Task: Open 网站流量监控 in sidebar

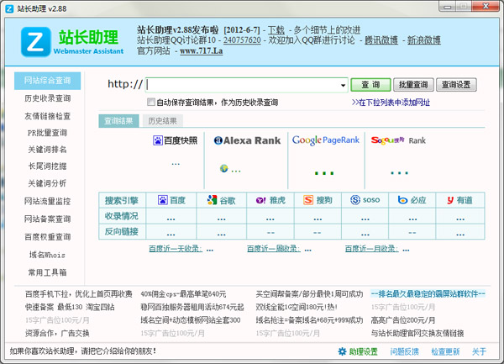Action: [x=48, y=201]
